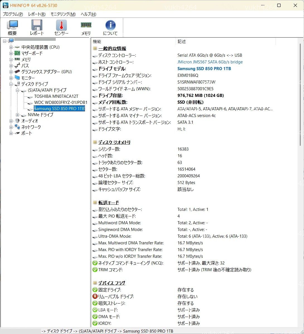Open the レポート(R) menu
The image size is (304, 334).
tap(37, 14)
